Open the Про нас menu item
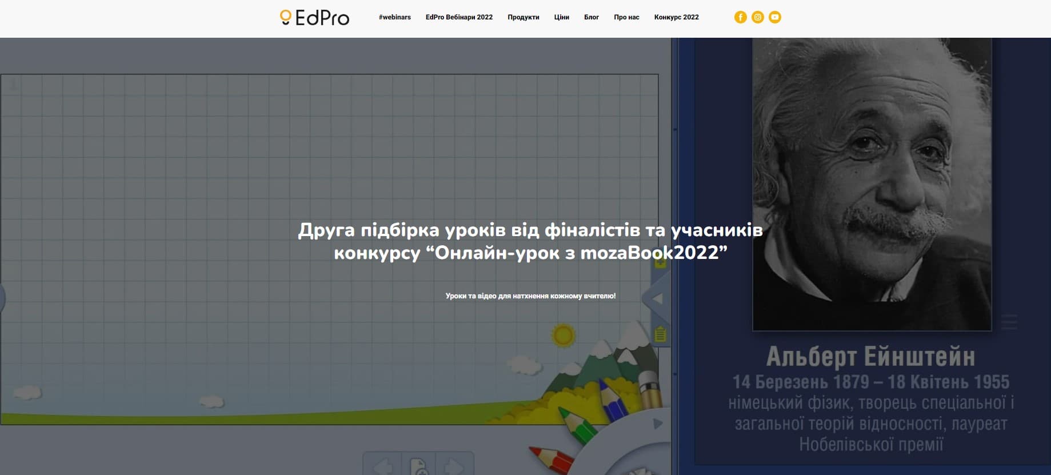The width and height of the screenshot is (1051, 475). point(626,17)
